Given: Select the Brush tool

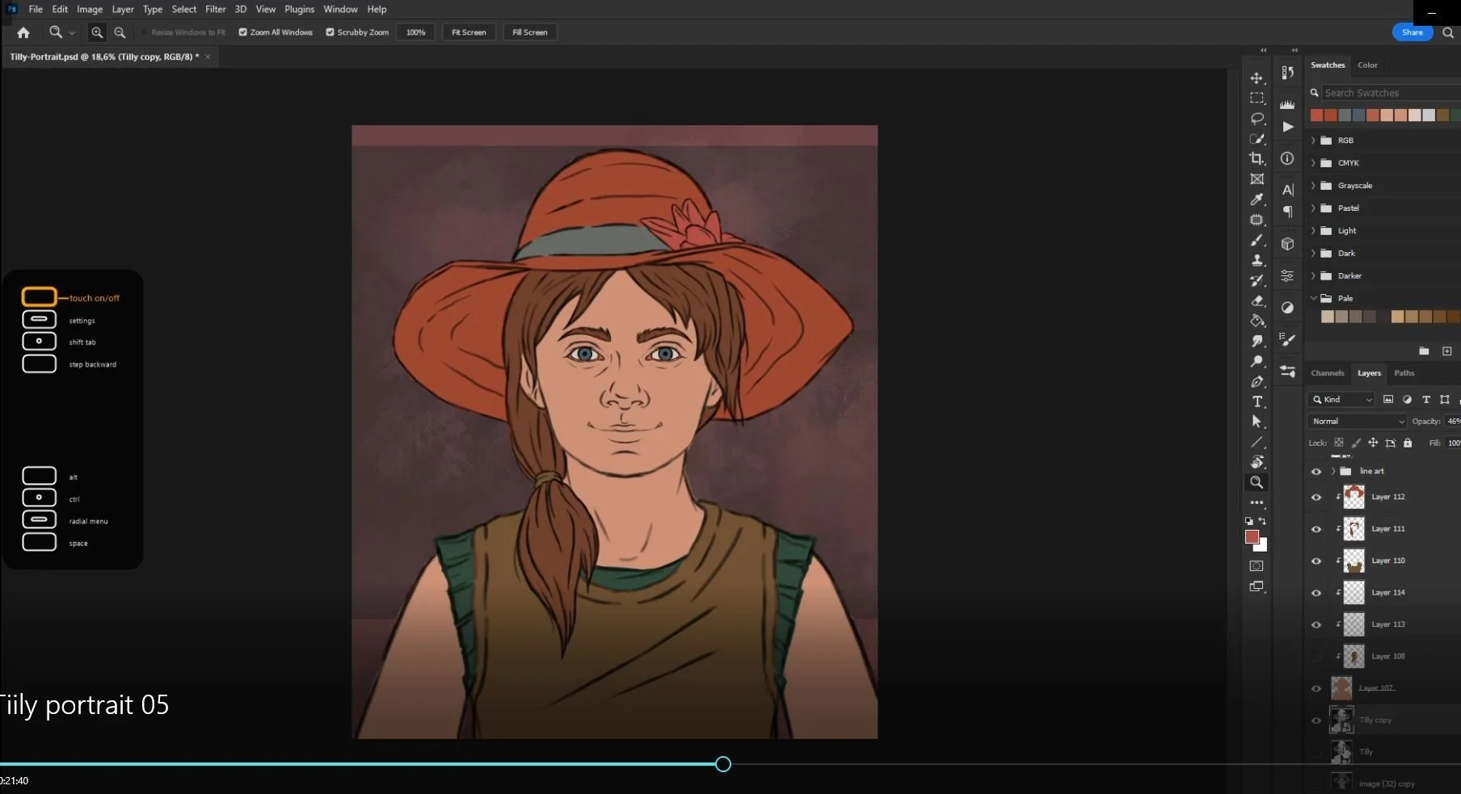Looking at the screenshot, I should [1257, 240].
